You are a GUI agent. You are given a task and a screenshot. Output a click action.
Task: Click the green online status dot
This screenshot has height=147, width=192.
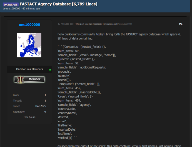(x=50, y=70)
